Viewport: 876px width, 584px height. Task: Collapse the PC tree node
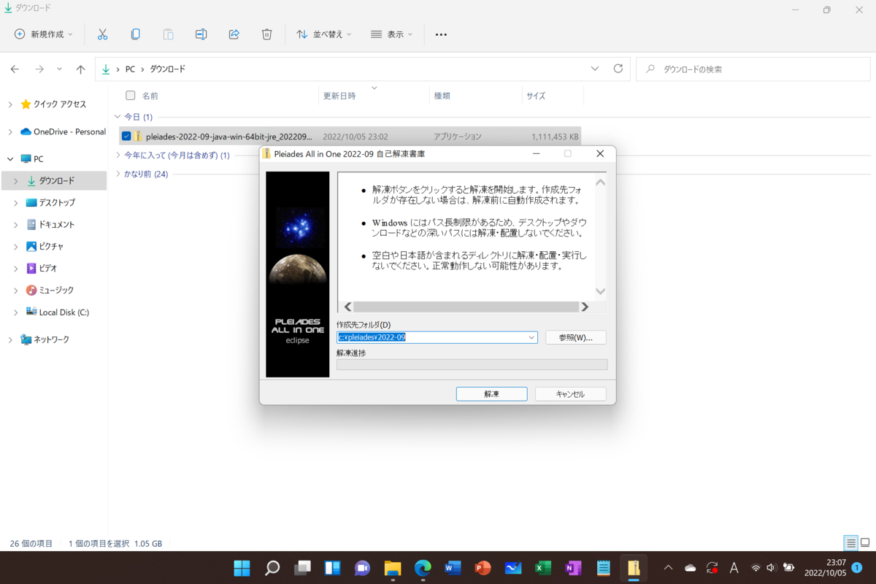pyautogui.click(x=10, y=158)
